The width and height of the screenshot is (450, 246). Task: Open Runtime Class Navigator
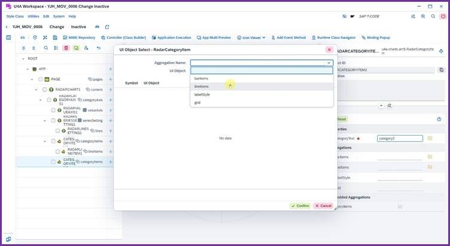333,38
